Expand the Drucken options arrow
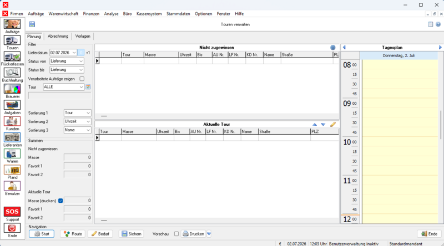 [x=209, y=234]
